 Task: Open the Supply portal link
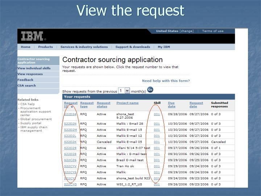click(30, 123)
